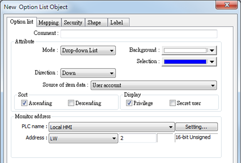Click the 16-bit Unsigned format text
This screenshot has height=163, width=241.
[x=193, y=137]
